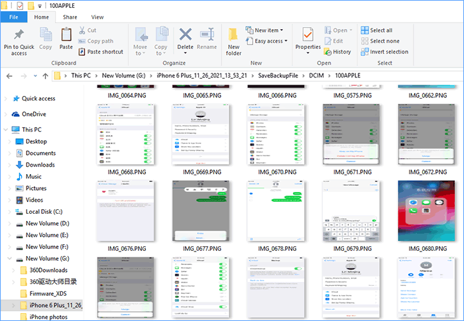Open the File menu tab
The image size is (464, 321).
[x=14, y=17]
